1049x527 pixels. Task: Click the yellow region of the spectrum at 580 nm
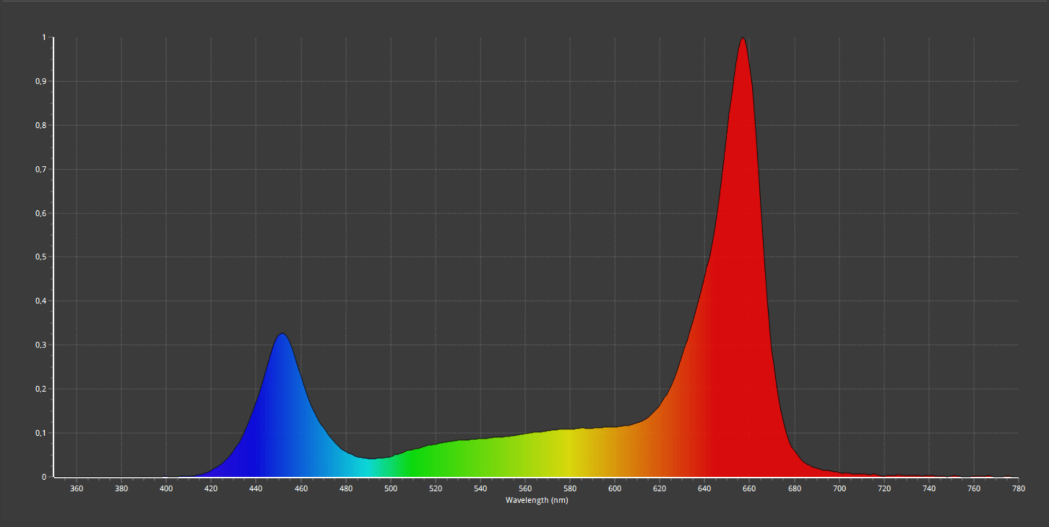tap(570, 456)
